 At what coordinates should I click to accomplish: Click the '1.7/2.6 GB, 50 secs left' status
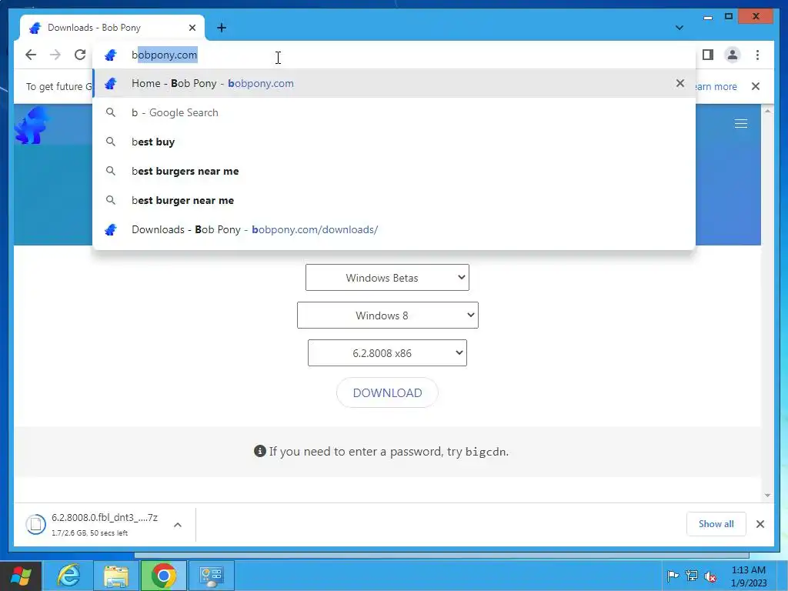pos(89,533)
